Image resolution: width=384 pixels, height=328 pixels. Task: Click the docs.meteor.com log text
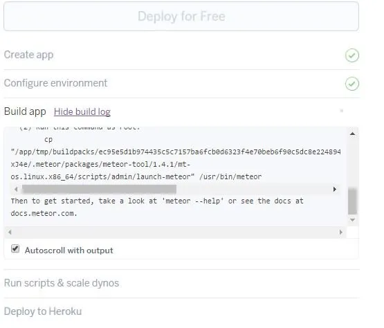tap(44, 213)
